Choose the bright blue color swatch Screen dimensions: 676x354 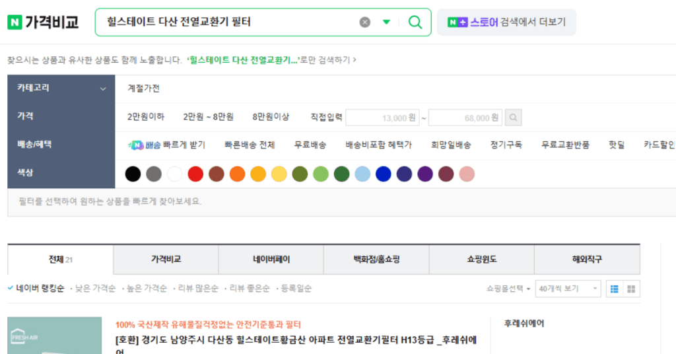(x=384, y=174)
